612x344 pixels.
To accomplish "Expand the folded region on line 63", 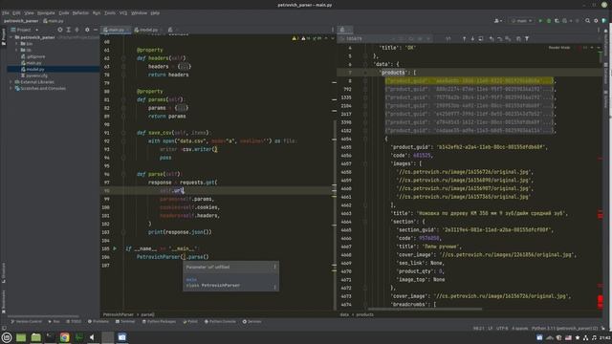I will point(184,66).
